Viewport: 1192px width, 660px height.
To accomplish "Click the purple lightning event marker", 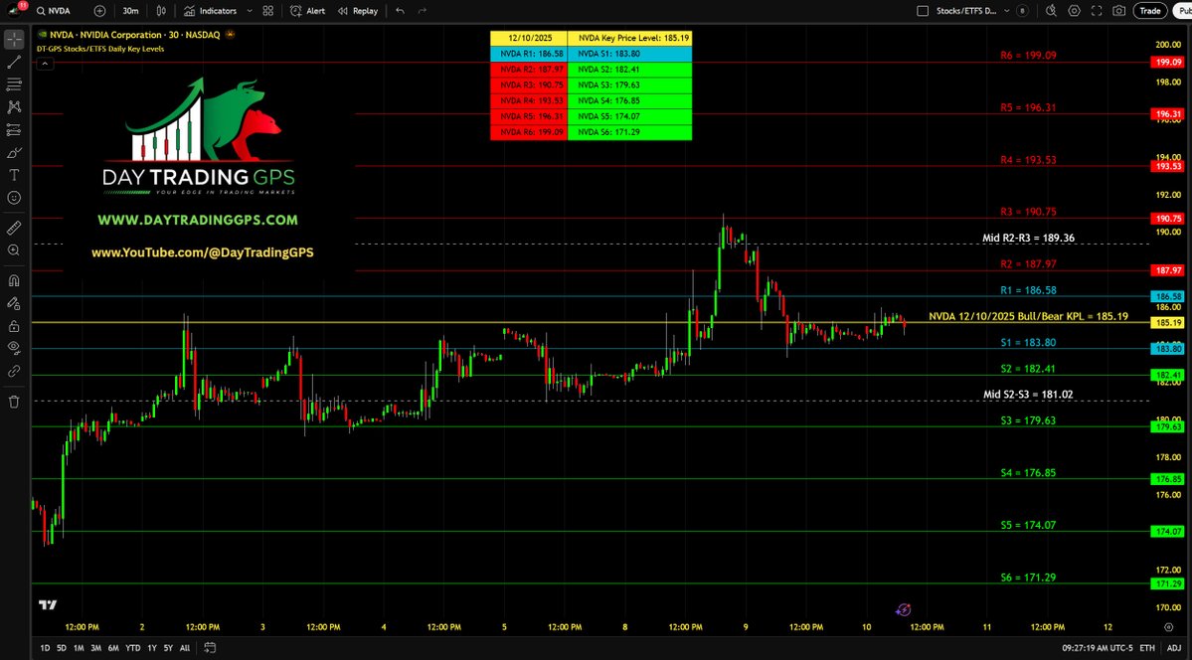I will coord(903,609).
